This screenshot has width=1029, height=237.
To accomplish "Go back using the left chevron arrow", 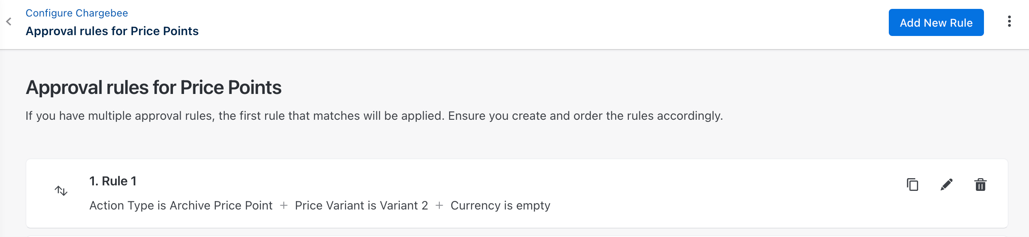I will tap(9, 22).
